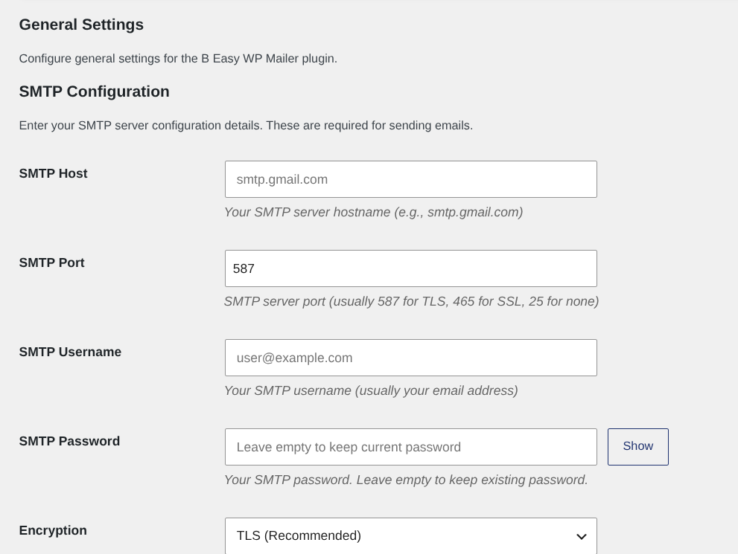This screenshot has height=554, width=738.
Task: Click the SMTP Host label
Action: click(53, 173)
